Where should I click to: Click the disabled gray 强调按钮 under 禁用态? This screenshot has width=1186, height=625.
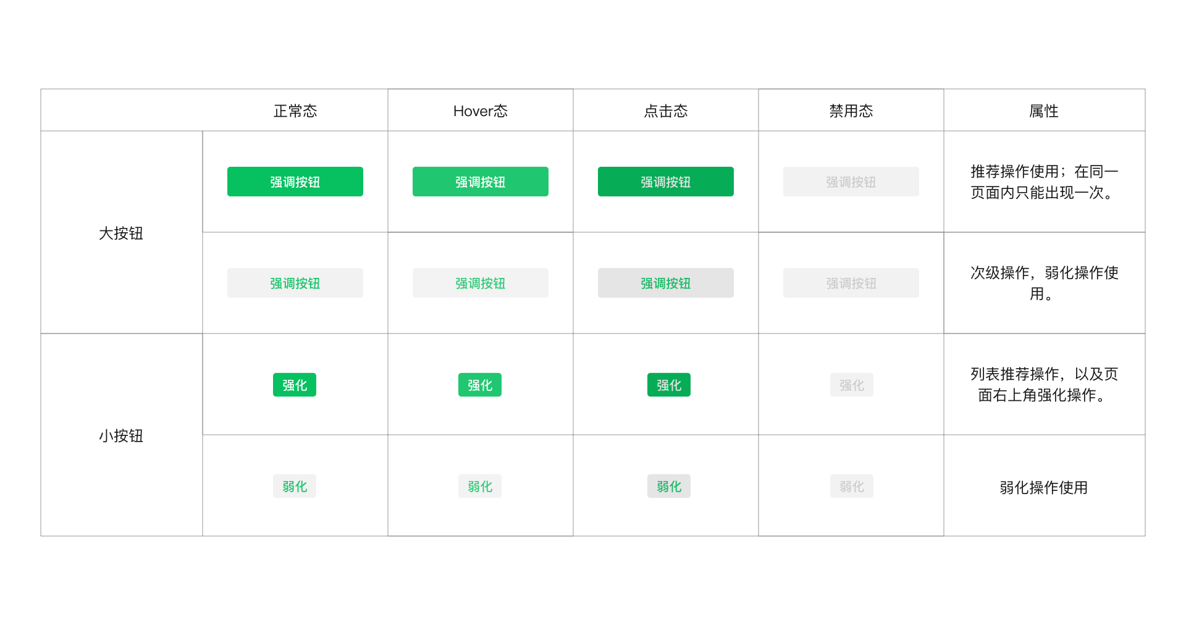click(x=851, y=182)
